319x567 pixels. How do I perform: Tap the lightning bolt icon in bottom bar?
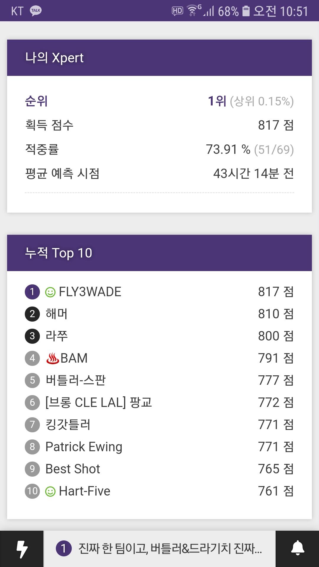(22, 549)
